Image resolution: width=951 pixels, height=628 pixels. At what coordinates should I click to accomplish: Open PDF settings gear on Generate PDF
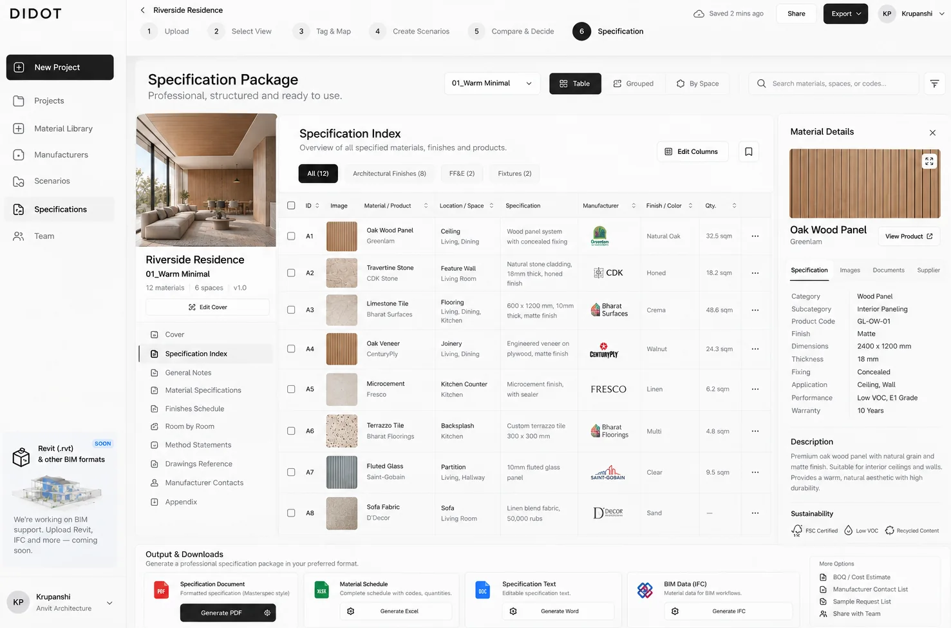click(267, 613)
